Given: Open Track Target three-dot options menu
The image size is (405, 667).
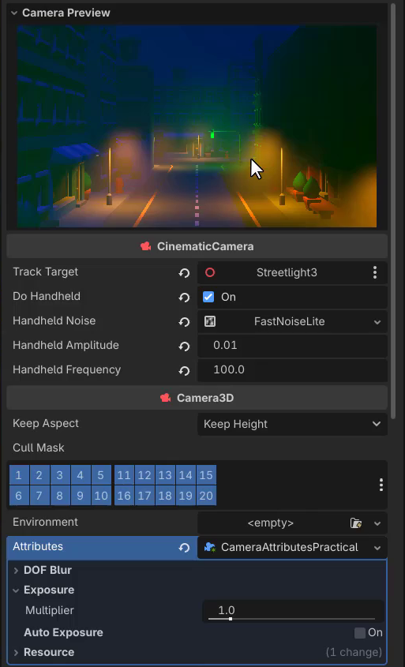Looking at the screenshot, I should [x=375, y=272].
